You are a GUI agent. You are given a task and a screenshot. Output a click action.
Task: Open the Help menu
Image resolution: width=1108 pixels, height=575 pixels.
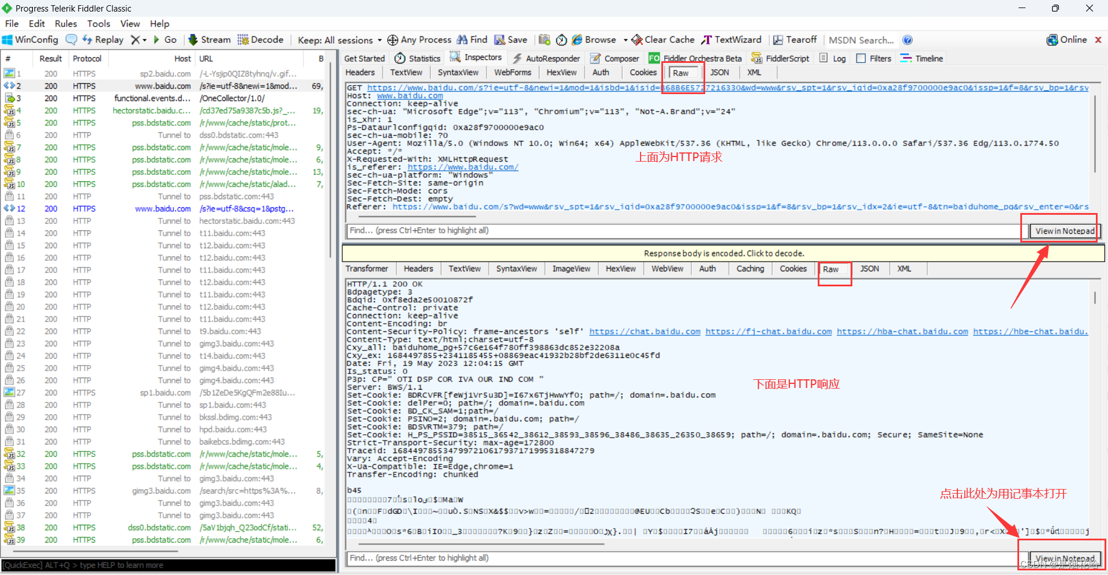160,24
